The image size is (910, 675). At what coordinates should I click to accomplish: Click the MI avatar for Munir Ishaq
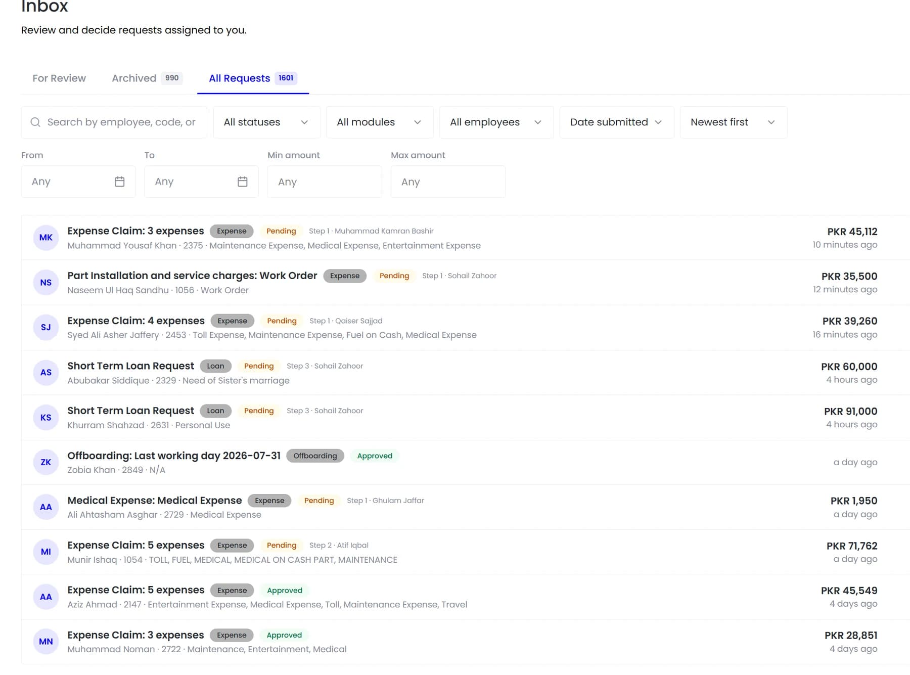[x=46, y=552]
